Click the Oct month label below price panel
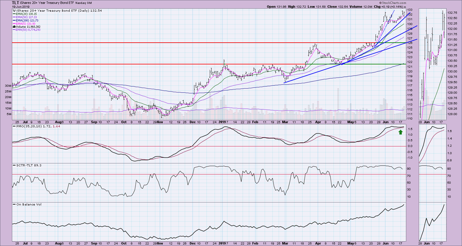 (124, 122)
